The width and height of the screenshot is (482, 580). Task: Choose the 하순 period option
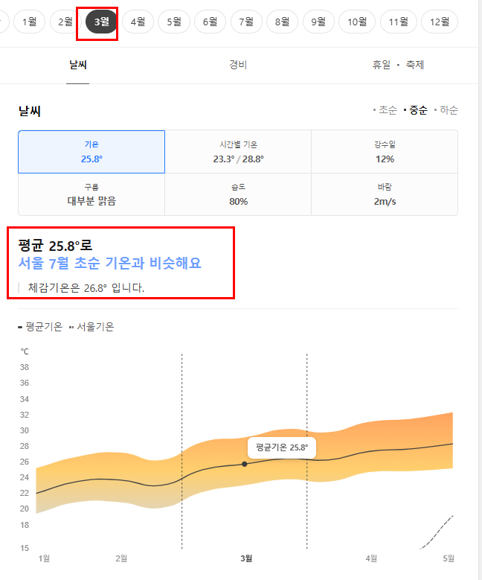pyautogui.click(x=446, y=110)
